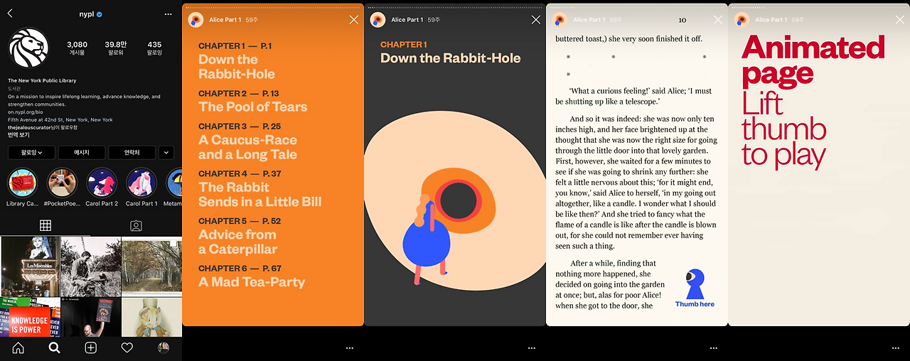Screen dimensions: 910x361
Task: Tap the 연락처 contact button
Action: [x=132, y=153]
